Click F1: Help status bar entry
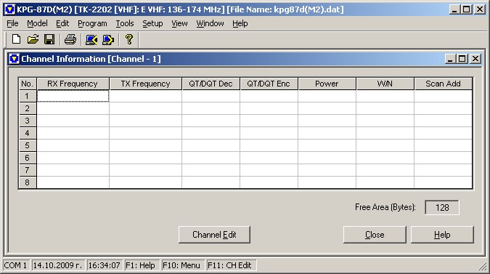 pos(142,265)
